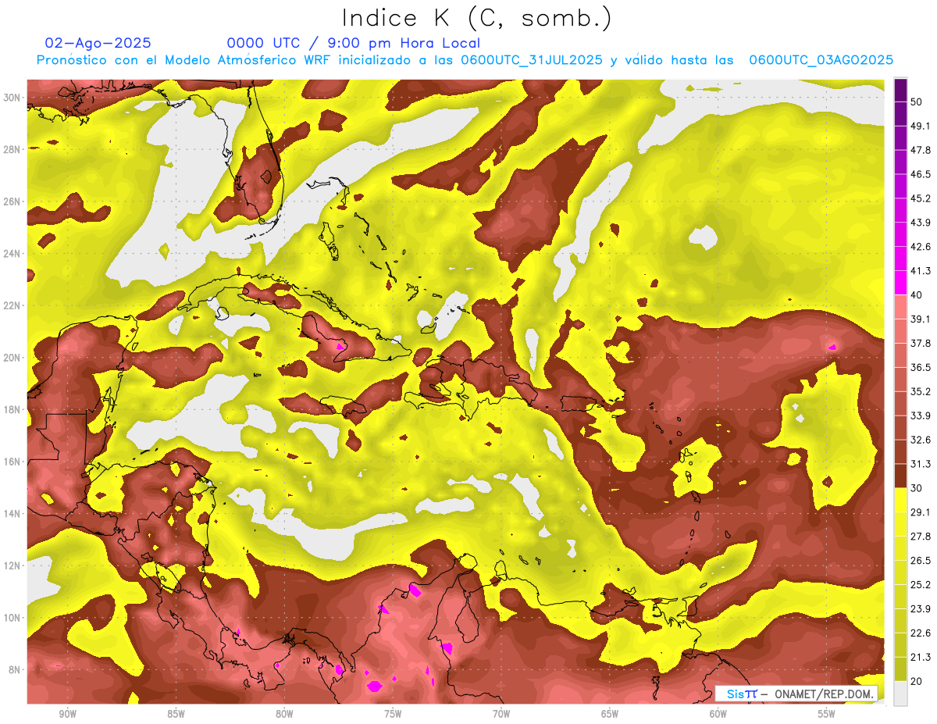Select legend value "35.2"
The height and width of the screenshot is (724, 937).
tap(920, 391)
